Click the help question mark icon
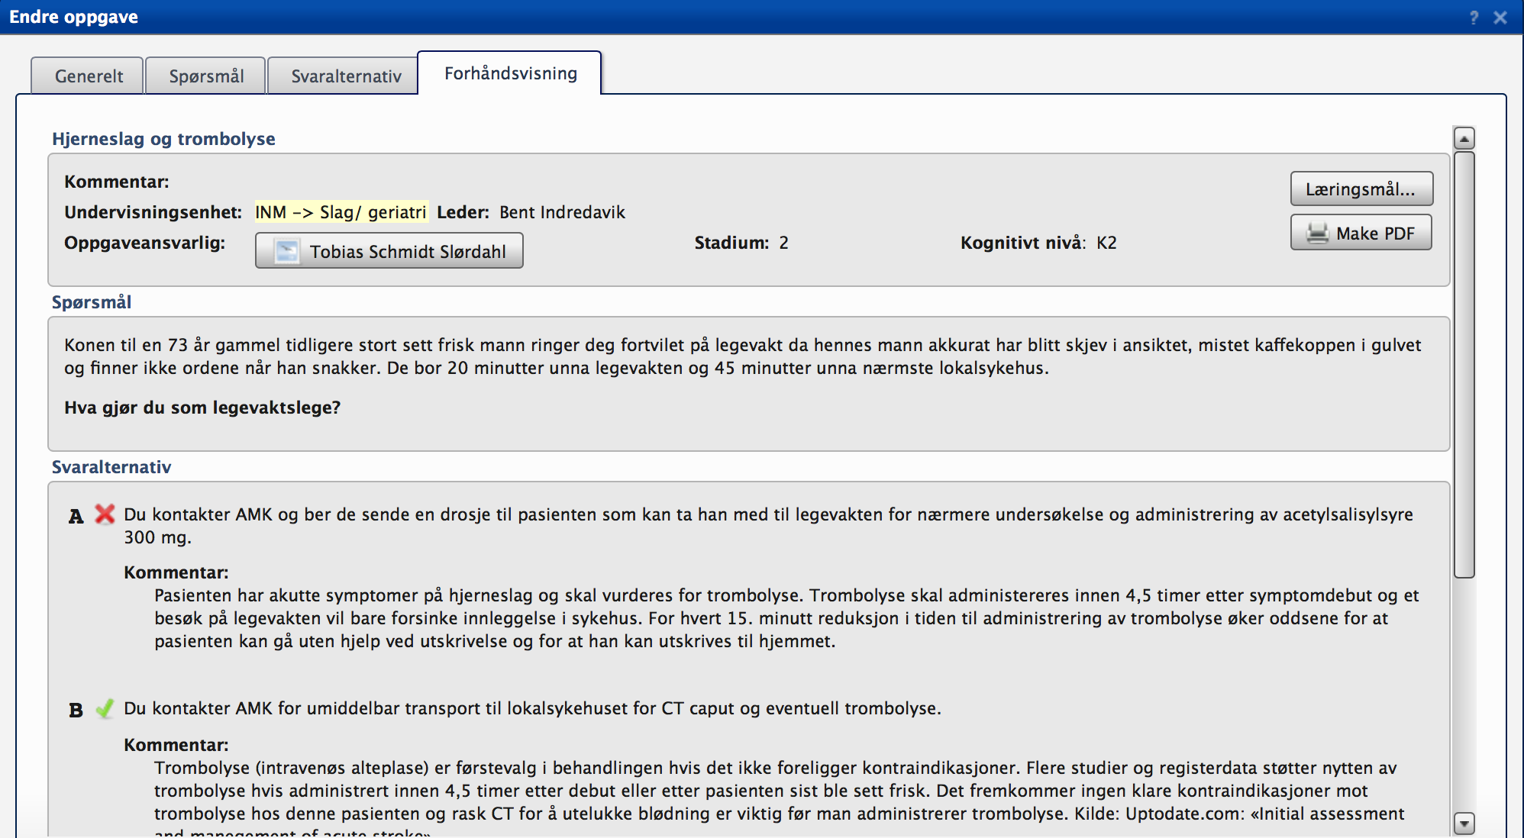The height and width of the screenshot is (838, 1524). click(1474, 18)
